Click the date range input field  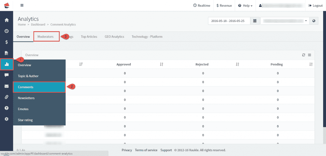[x=229, y=21]
